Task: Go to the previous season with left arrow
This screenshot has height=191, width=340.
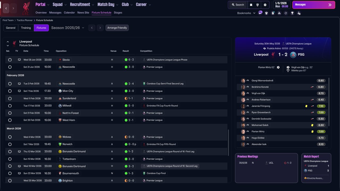Action: coord(92,28)
